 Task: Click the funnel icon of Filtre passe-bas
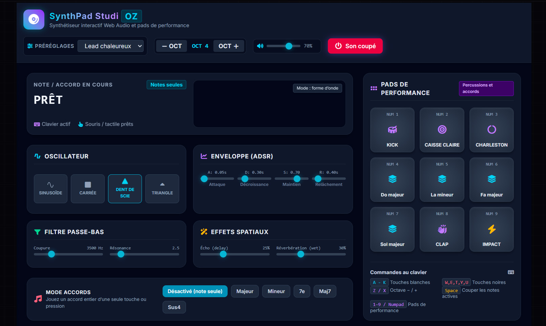pyautogui.click(x=37, y=232)
